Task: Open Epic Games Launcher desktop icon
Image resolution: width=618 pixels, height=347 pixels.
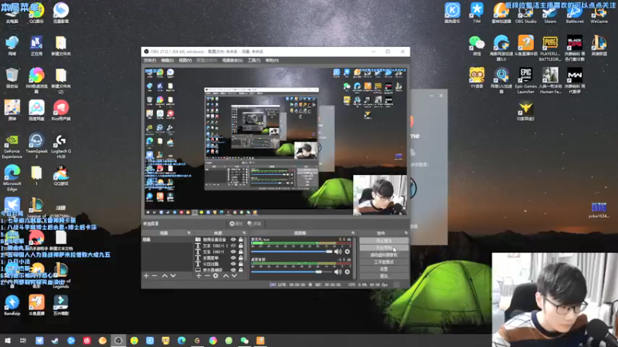Action: (526, 80)
